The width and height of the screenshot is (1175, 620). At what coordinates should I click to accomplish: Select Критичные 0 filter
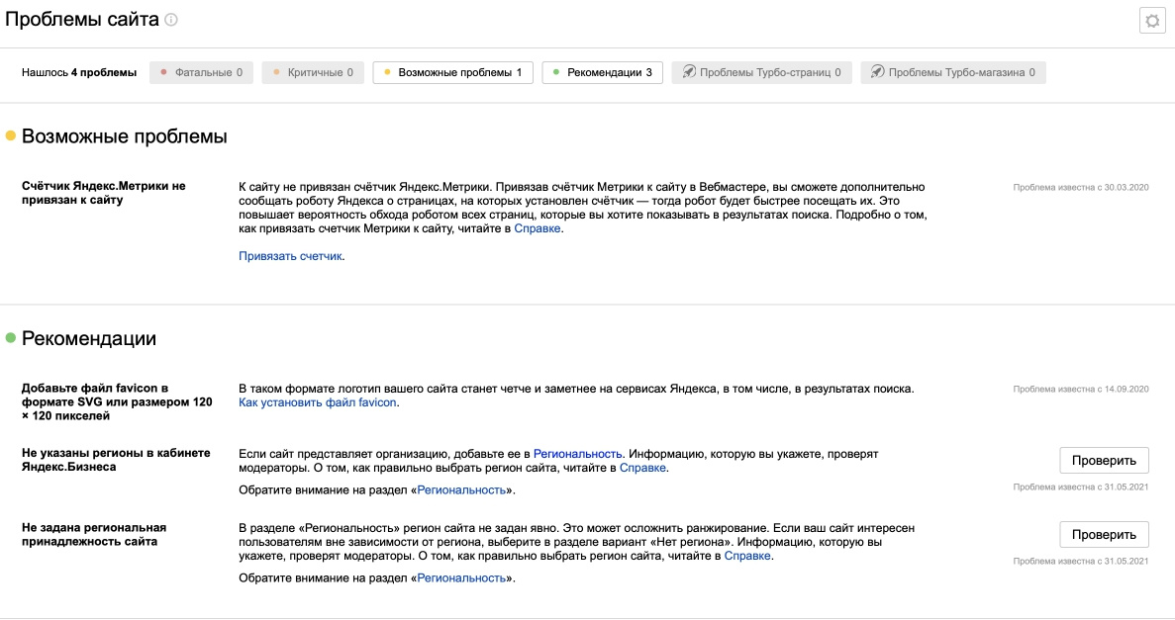(x=313, y=72)
